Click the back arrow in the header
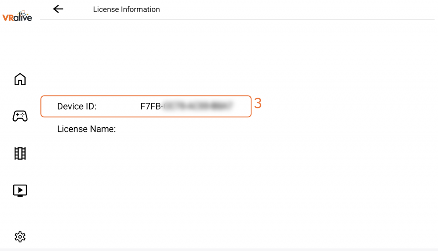 tap(58, 9)
